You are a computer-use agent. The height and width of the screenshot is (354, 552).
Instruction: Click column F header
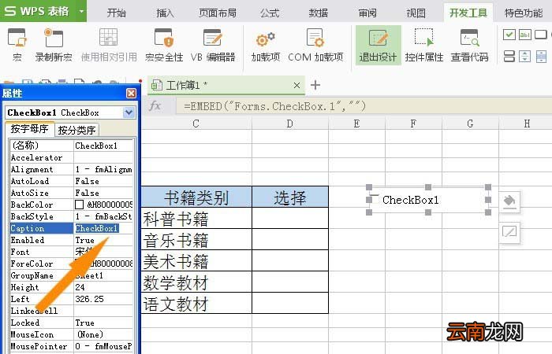413,124
